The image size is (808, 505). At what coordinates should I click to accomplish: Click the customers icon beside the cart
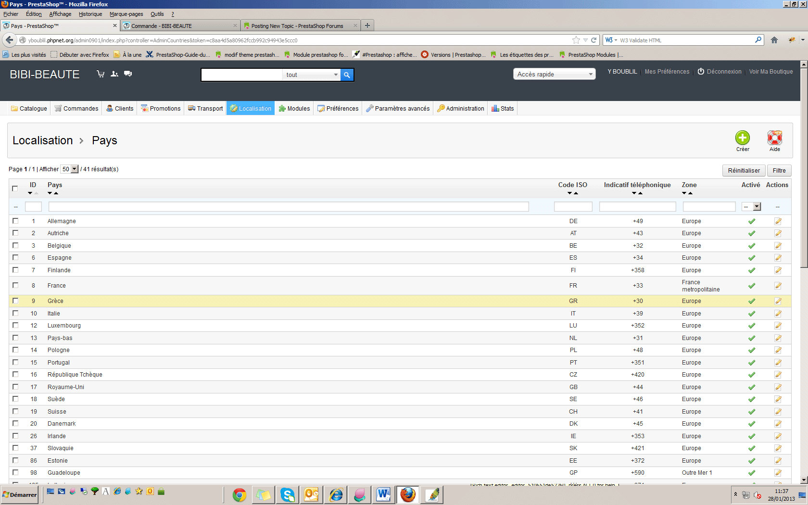(x=114, y=74)
